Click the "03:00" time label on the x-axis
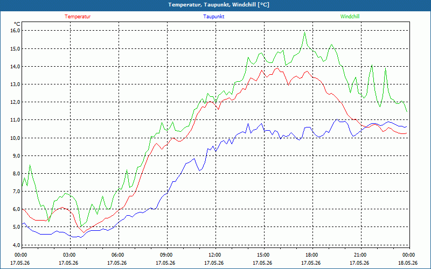The image size is (431, 269). pyautogui.click(x=68, y=254)
